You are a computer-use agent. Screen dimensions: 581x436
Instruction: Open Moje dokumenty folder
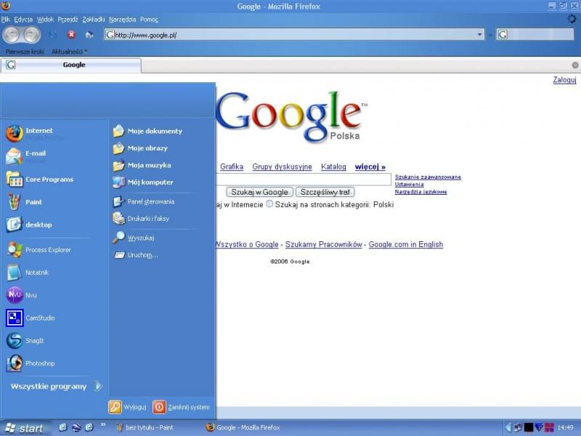coord(147,131)
